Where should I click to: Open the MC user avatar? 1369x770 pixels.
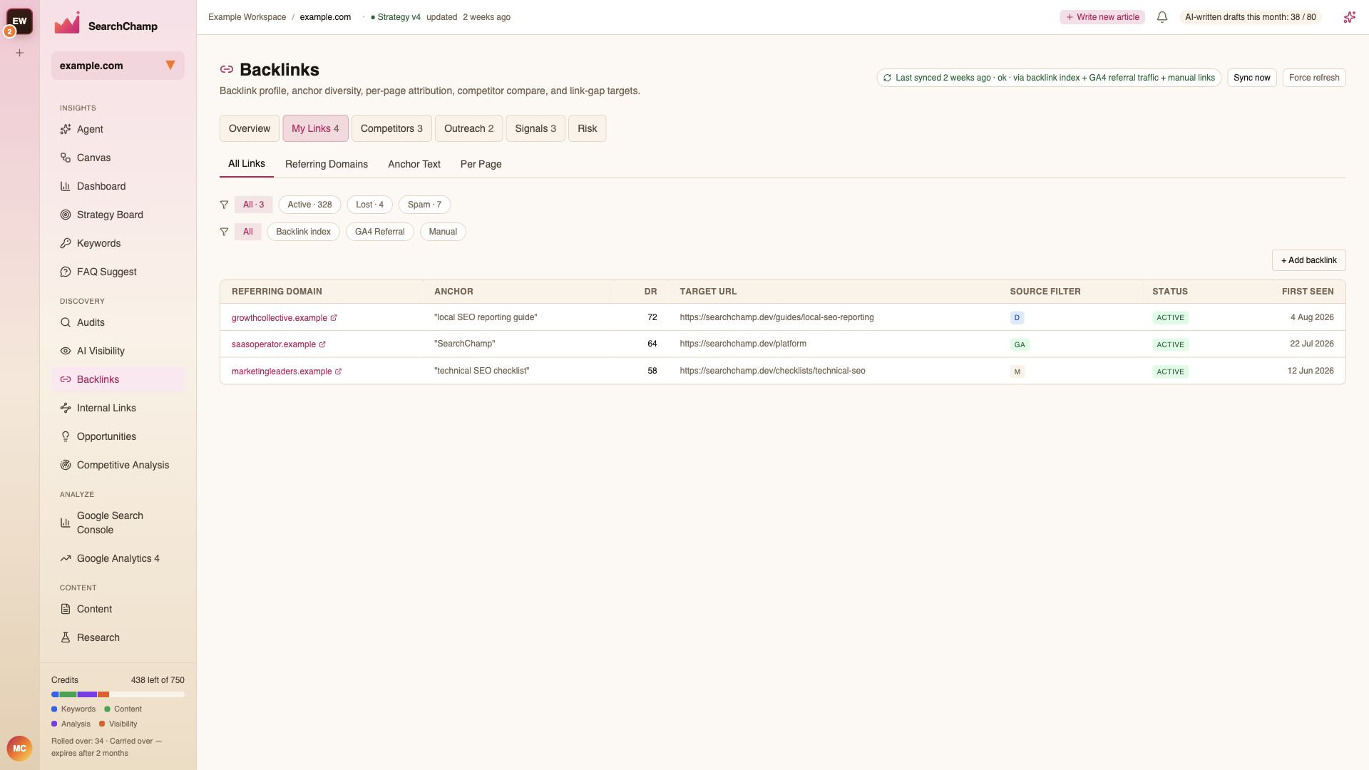click(x=19, y=749)
